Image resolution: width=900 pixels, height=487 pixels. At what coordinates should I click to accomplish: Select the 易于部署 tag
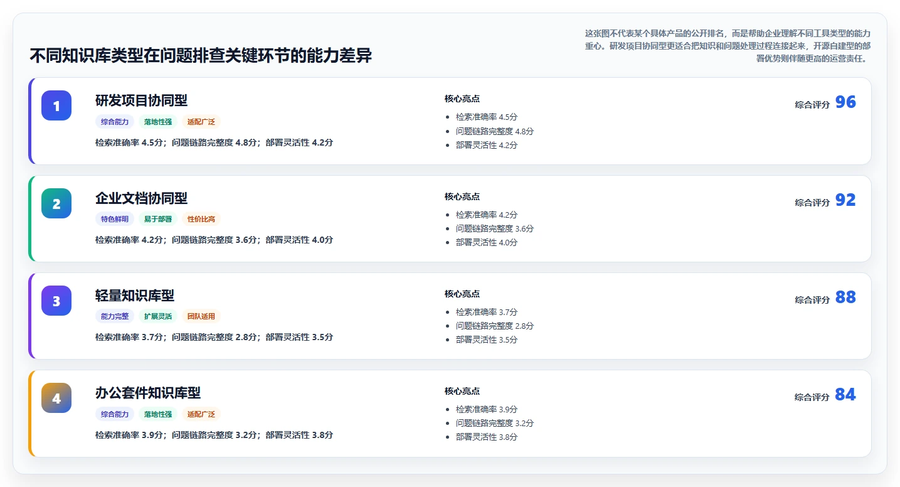click(158, 219)
